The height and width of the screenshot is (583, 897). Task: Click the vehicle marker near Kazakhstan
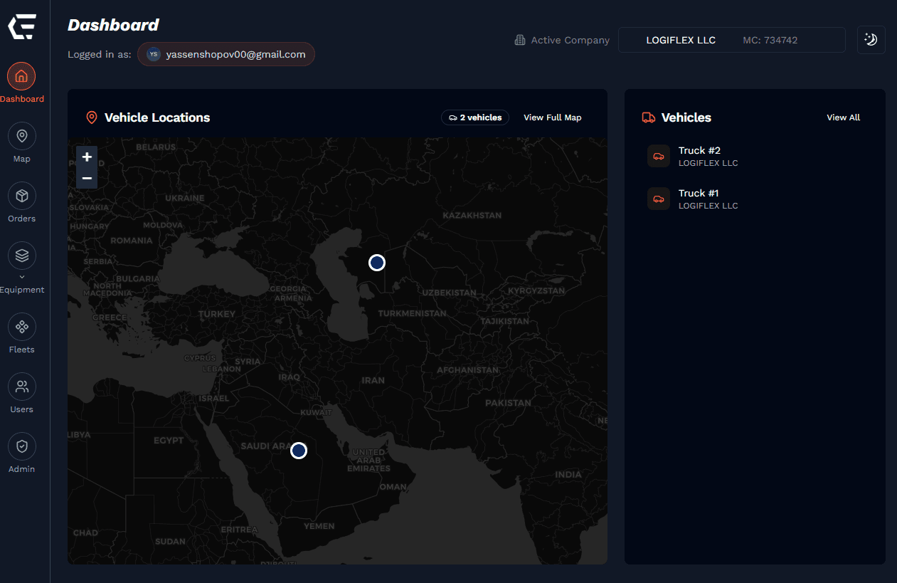[377, 263]
